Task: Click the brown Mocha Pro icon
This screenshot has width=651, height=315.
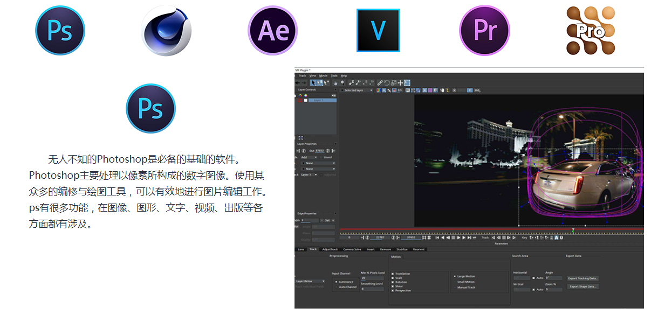Action: pyautogui.click(x=590, y=31)
